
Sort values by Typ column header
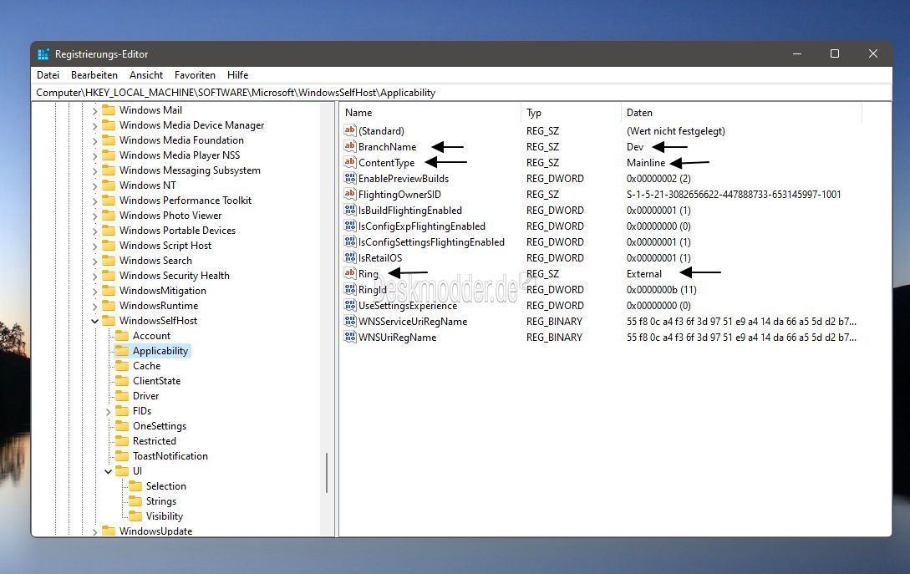(x=571, y=113)
